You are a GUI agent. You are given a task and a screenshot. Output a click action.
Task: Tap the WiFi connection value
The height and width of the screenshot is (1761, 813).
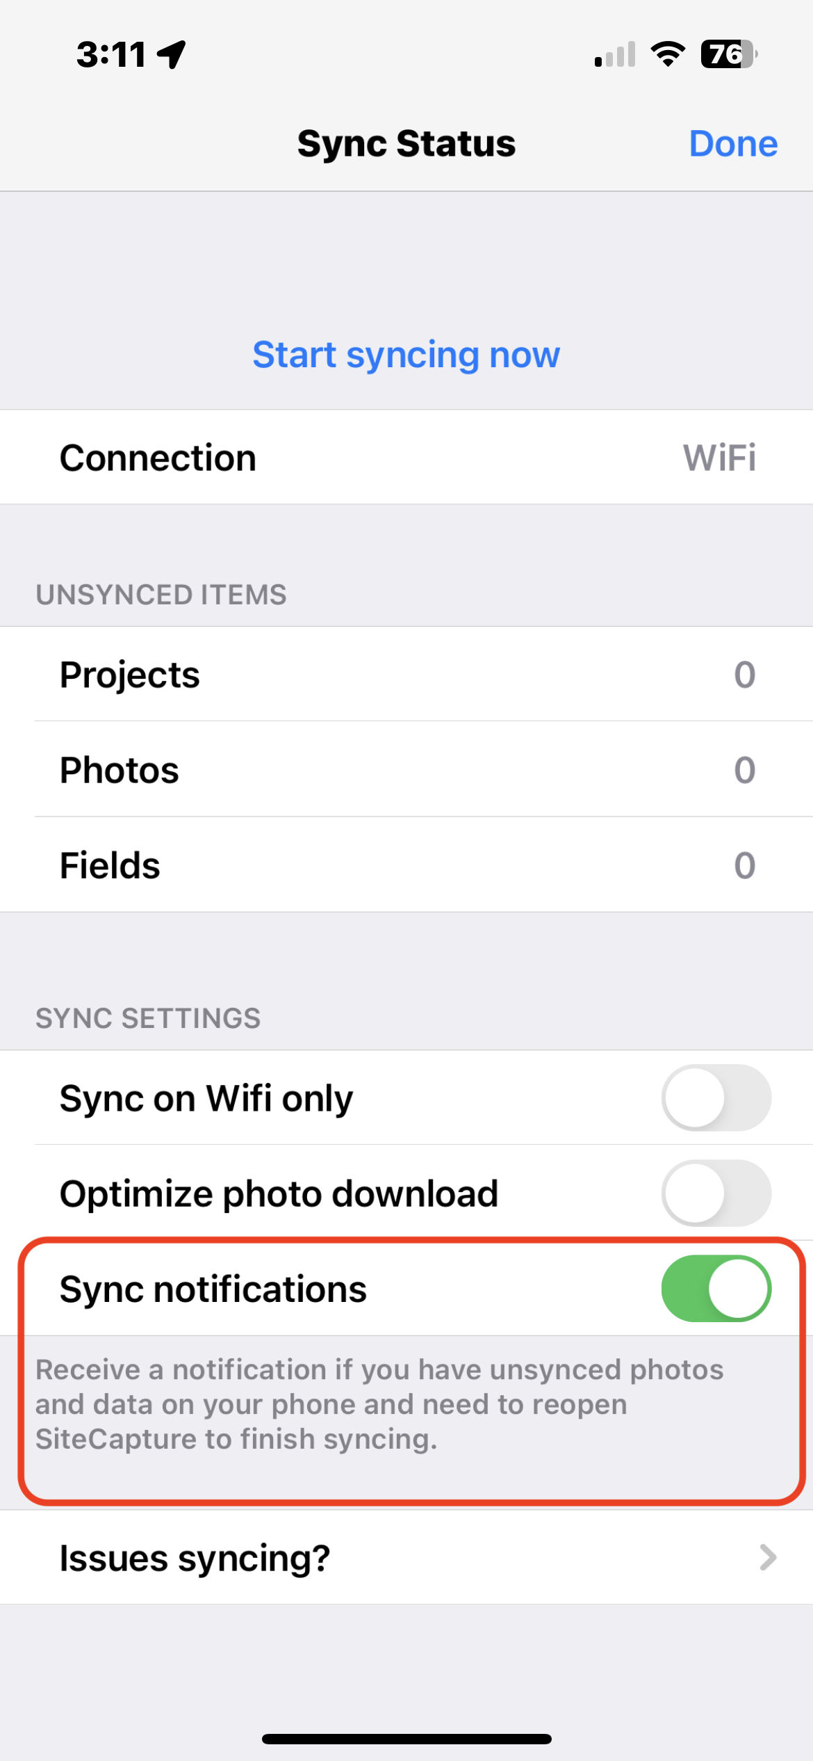[x=719, y=458]
